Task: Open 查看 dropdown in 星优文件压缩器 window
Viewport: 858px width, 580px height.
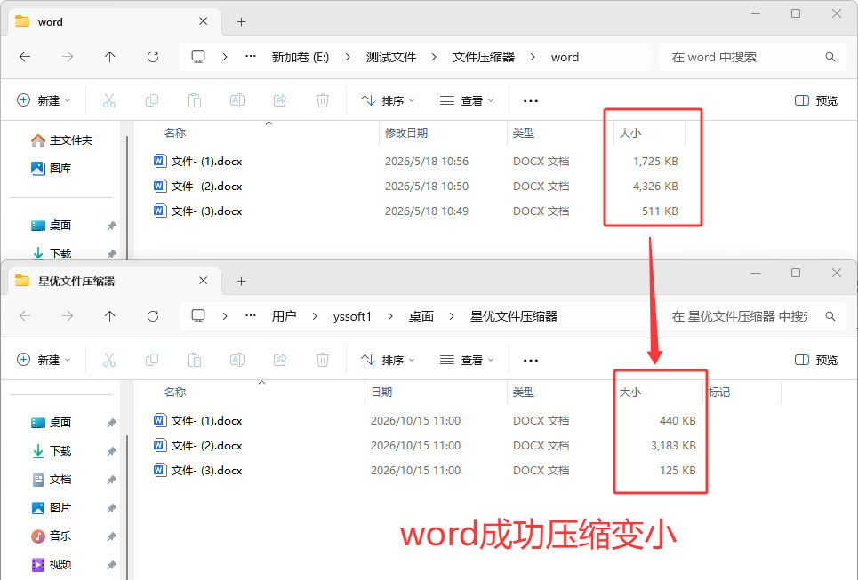Action: point(467,360)
